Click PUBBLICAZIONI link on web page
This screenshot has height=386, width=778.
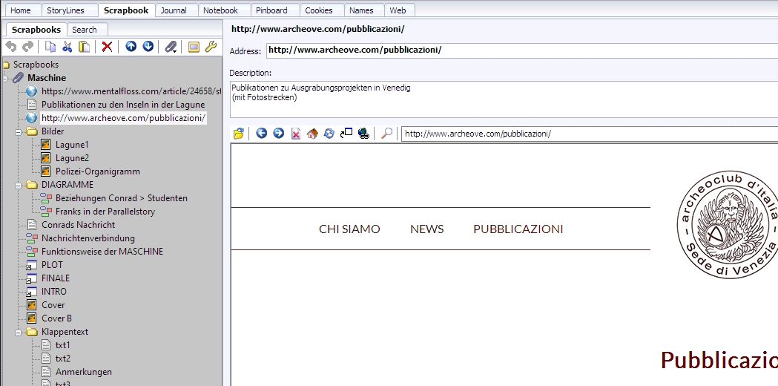(x=518, y=229)
